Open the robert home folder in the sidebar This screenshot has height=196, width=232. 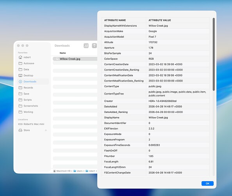(x=27, y=57)
